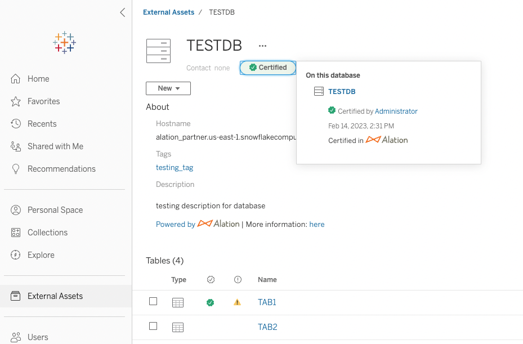Open Collections via the grid icon
This screenshot has width=523, height=344.
coord(15,233)
